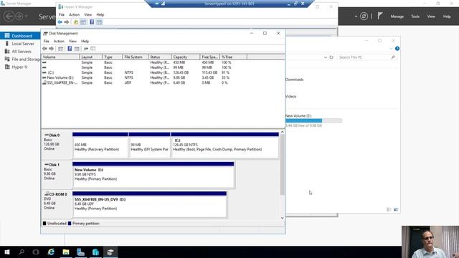Open File Explorer help icon
This screenshot has height=258, width=459.
(397, 49)
